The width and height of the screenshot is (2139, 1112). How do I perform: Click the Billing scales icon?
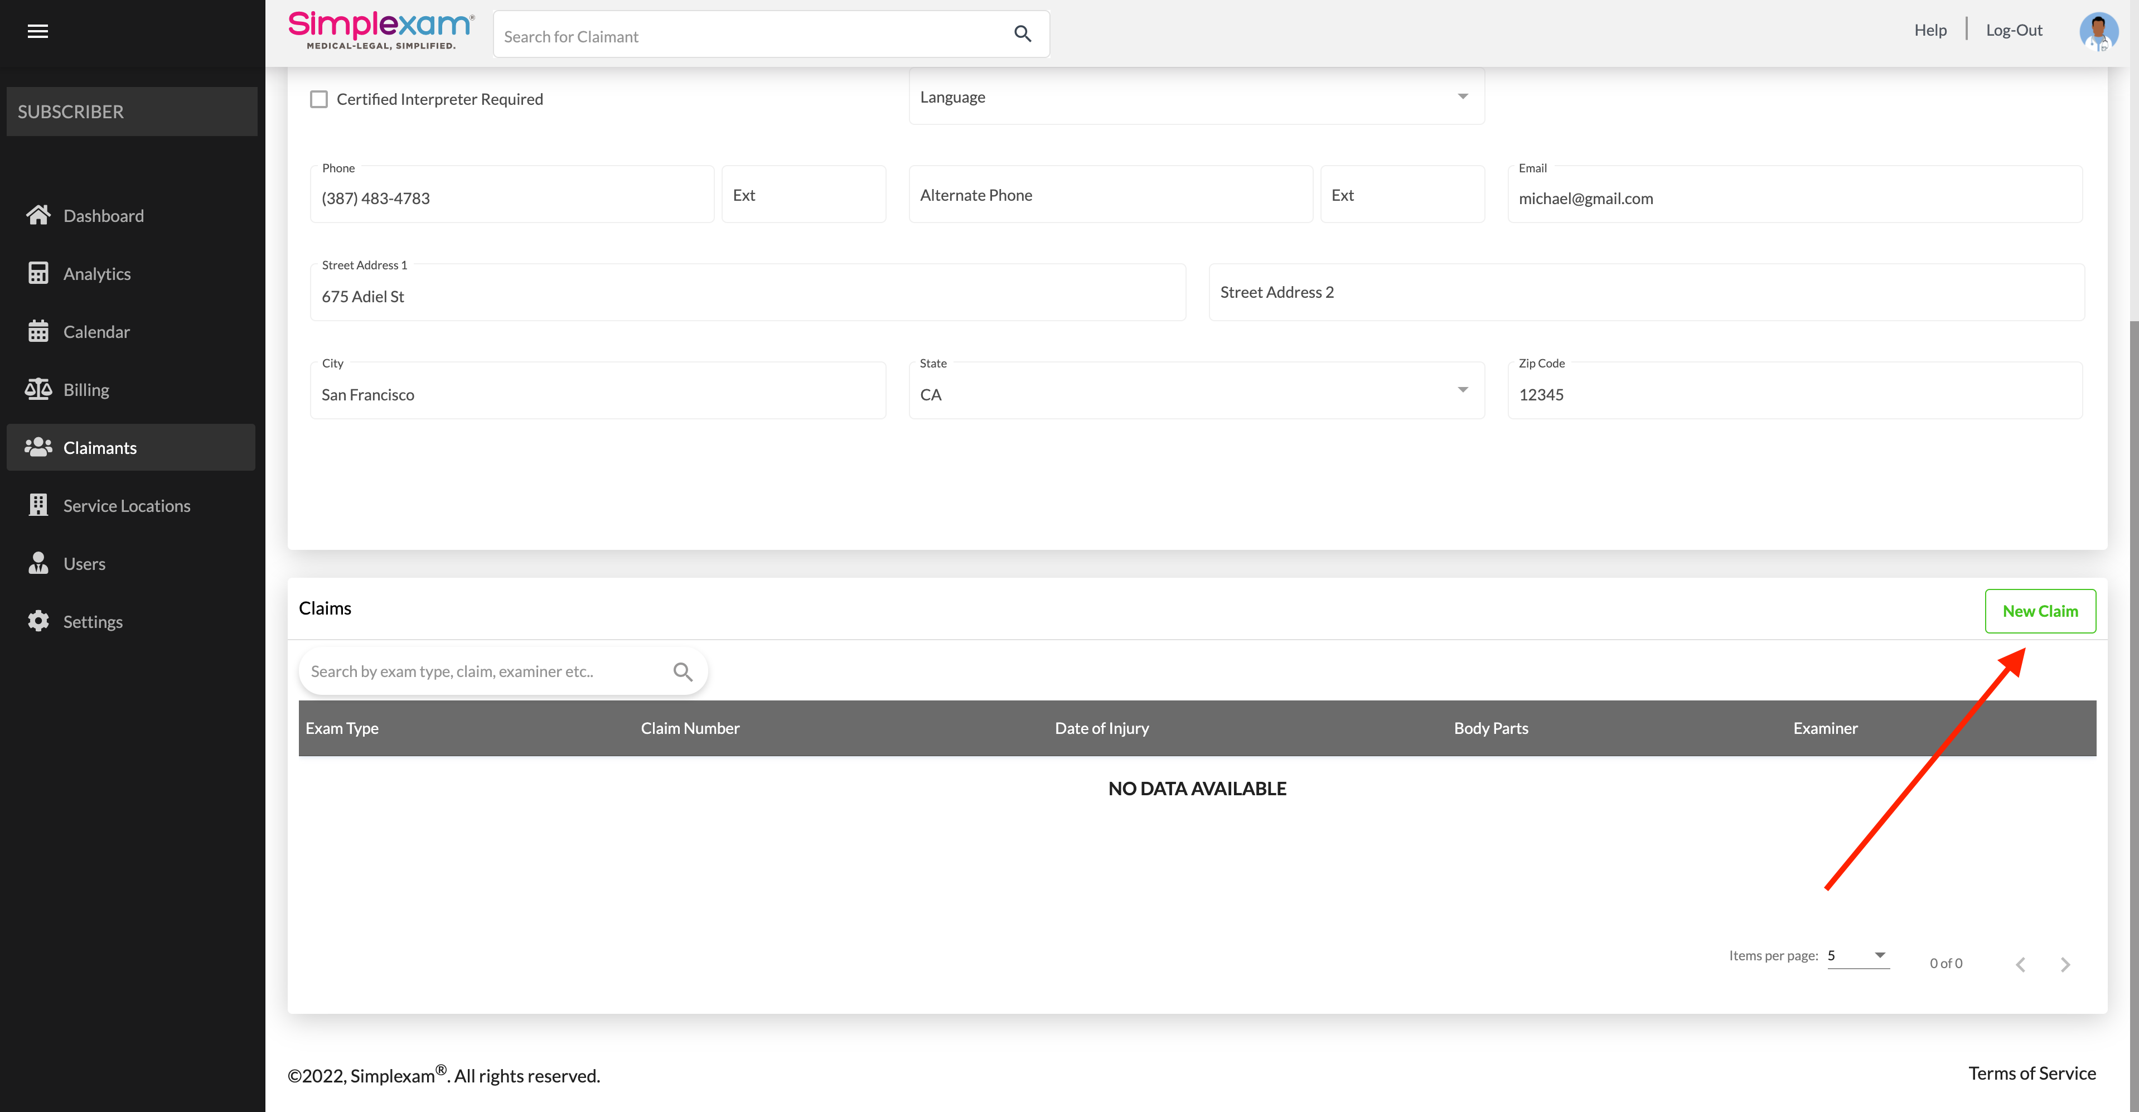[38, 389]
